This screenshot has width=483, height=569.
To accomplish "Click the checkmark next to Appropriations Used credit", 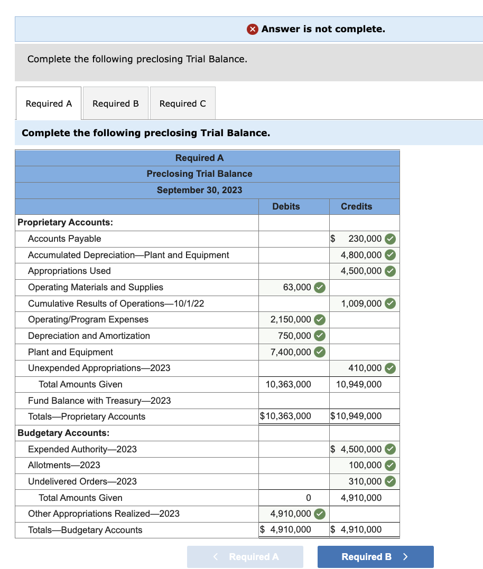I will tap(392, 271).
